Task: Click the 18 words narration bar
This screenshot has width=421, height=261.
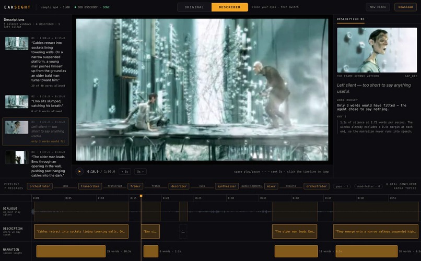Action: click(x=296, y=252)
